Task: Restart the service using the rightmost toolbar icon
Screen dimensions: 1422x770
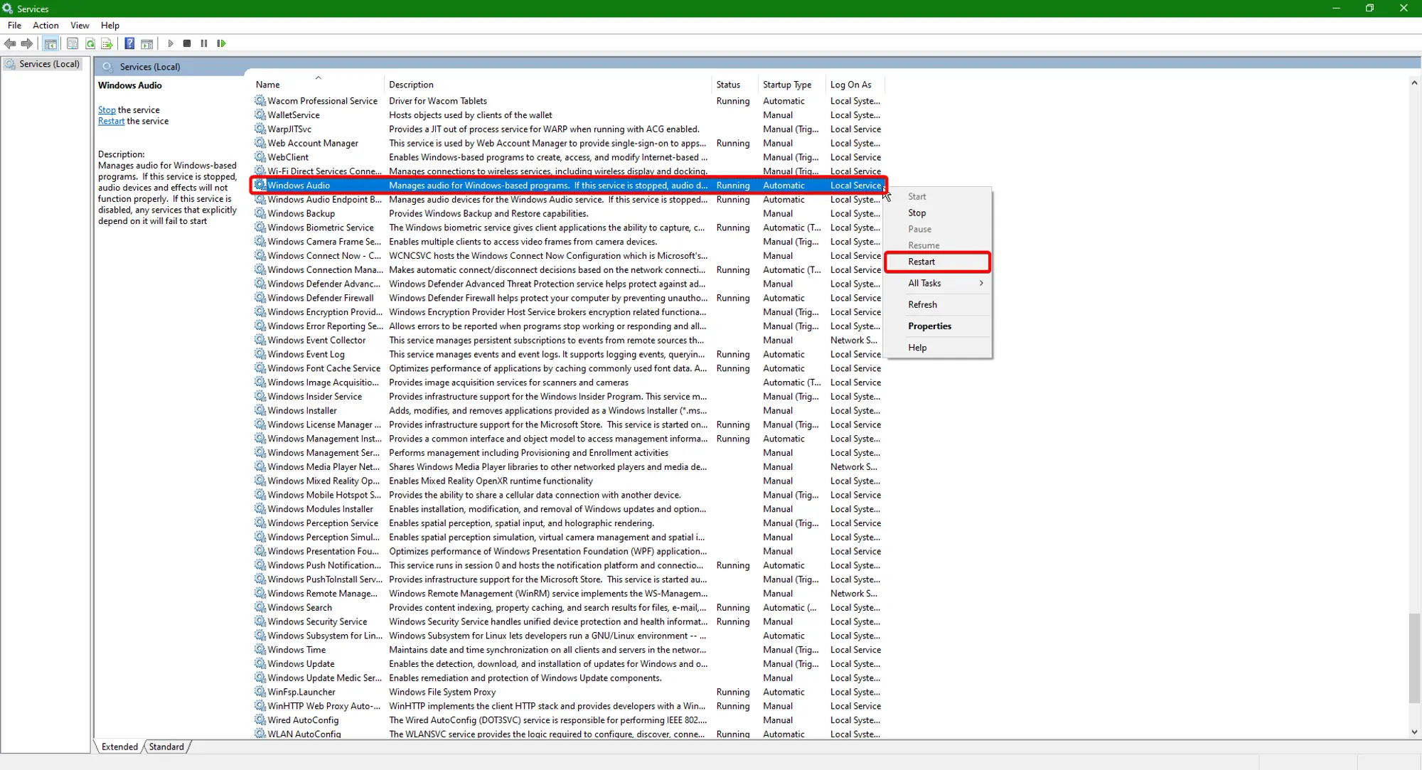Action: [x=221, y=43]
